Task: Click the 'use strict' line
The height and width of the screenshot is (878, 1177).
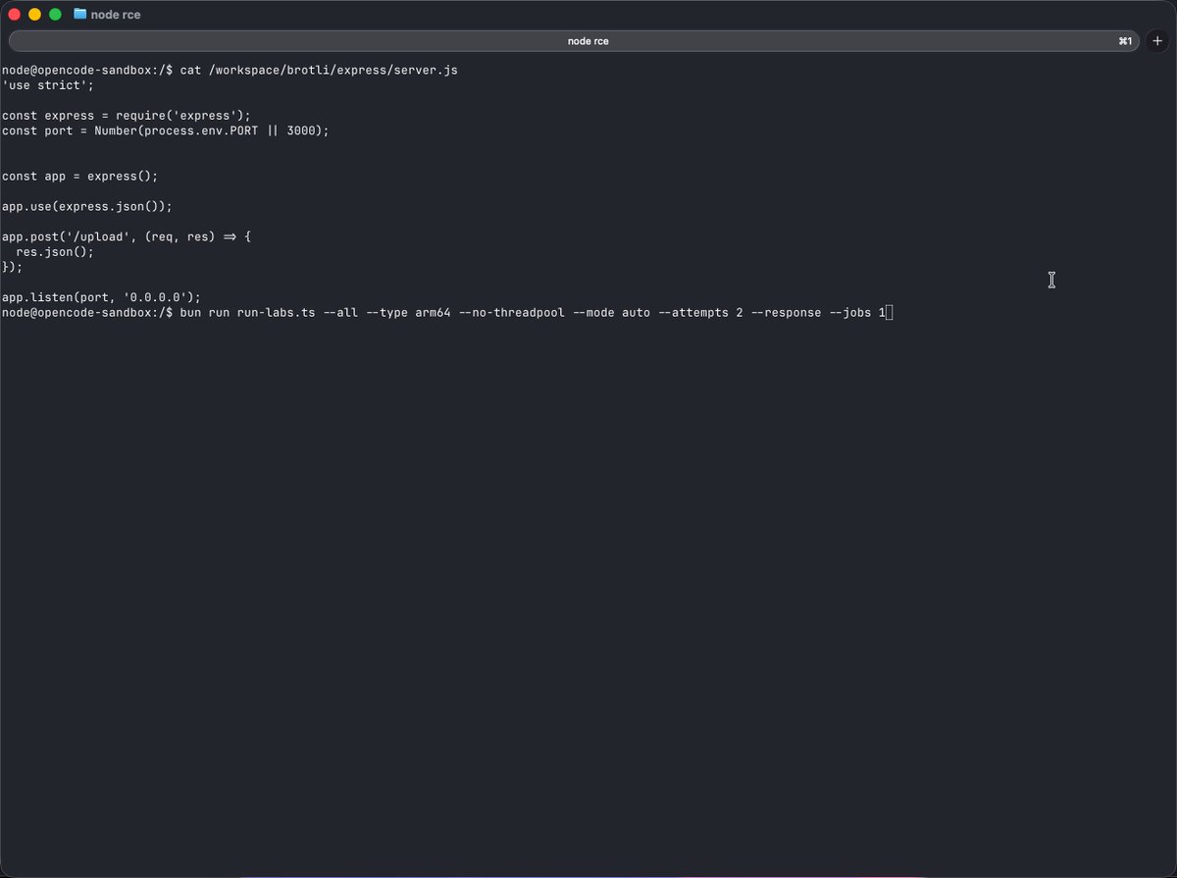Action: pyautogui.click(x=48, y=85)
